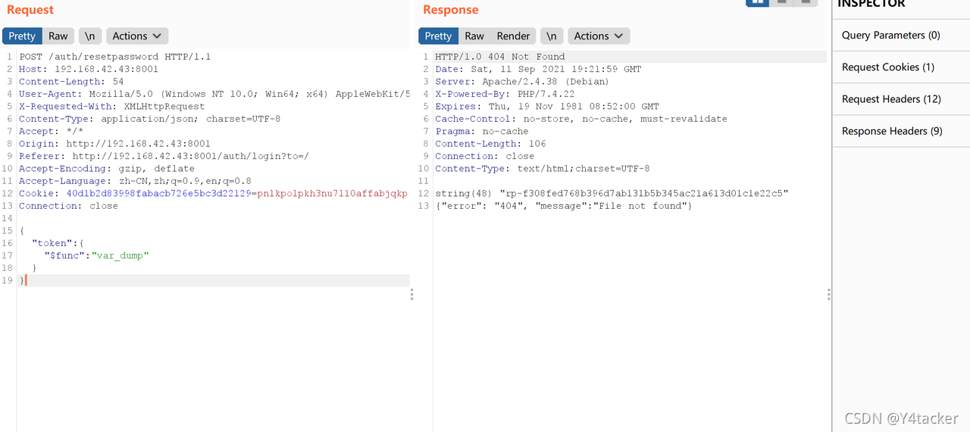The image size is (970, 432).
Task: Click the Response panel title
Action: [x=451, y=10]
